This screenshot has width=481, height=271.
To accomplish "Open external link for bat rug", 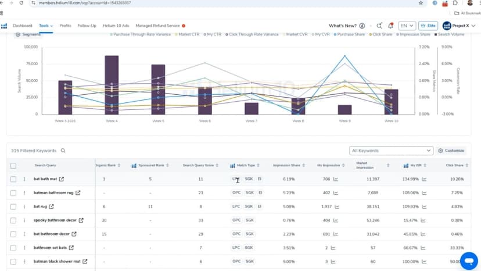I will click(51, 206).
